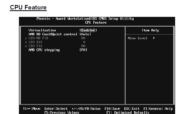The width and height of the screenshot is (193, 114).
Task: Toggle the Virtualization [Enabled] value
Action: [88, 30]
